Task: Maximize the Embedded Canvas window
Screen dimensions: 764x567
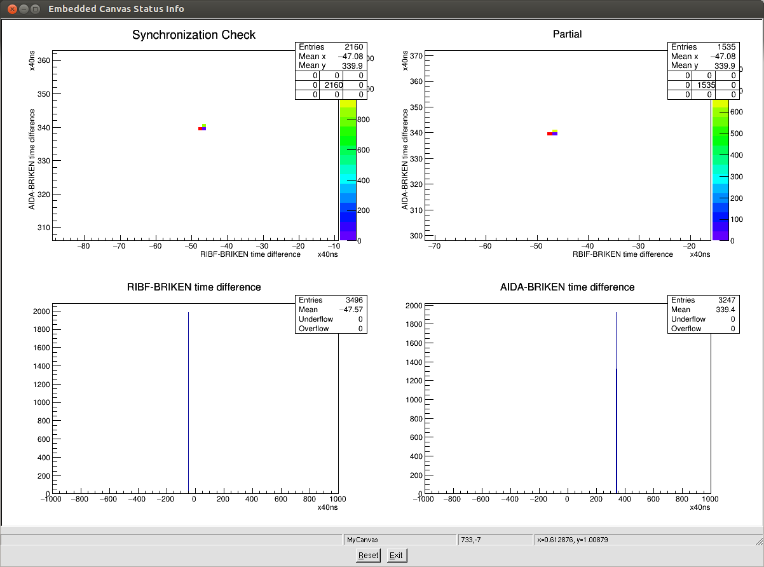Action: point(35,9)
